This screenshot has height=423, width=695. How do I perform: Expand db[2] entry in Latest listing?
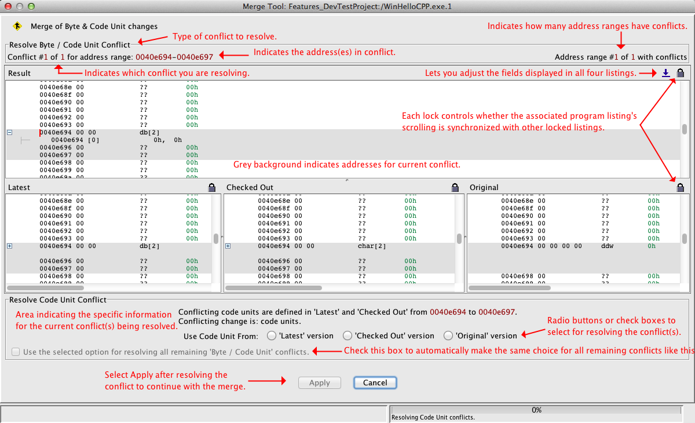click(9, 246)
